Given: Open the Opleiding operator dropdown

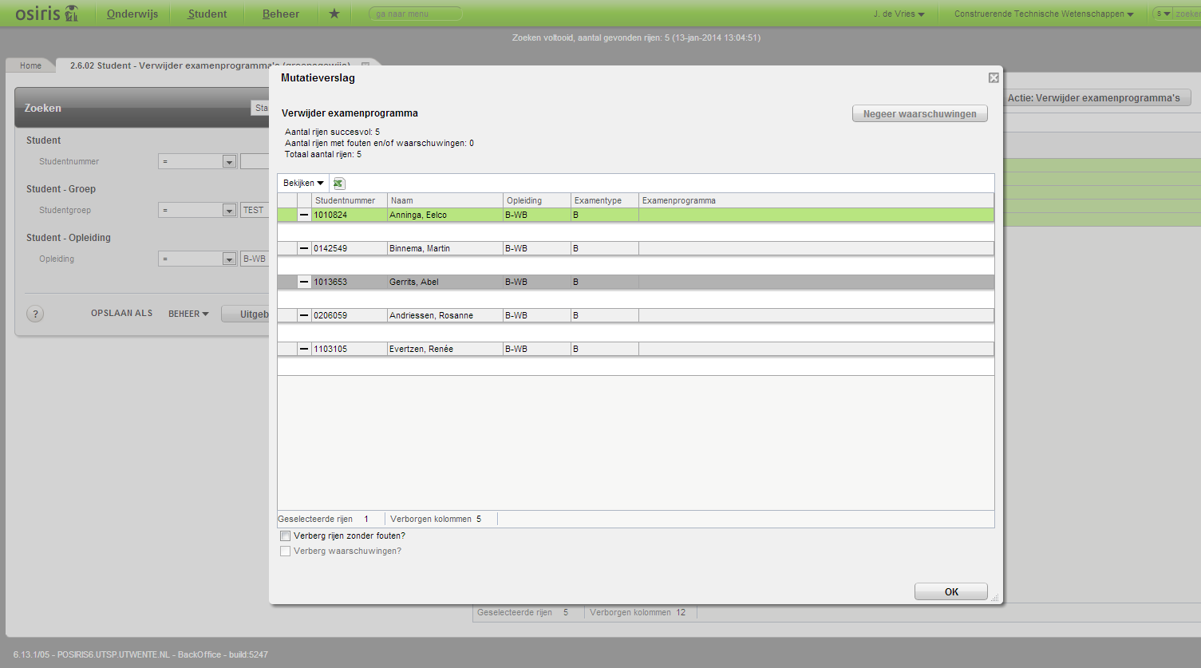Looking at the screenshot, I should (x=229, y=259).
